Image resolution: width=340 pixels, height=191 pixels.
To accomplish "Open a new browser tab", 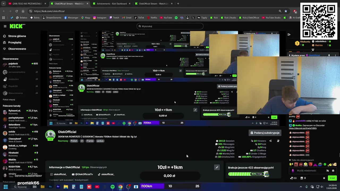I will click(178, 4).
